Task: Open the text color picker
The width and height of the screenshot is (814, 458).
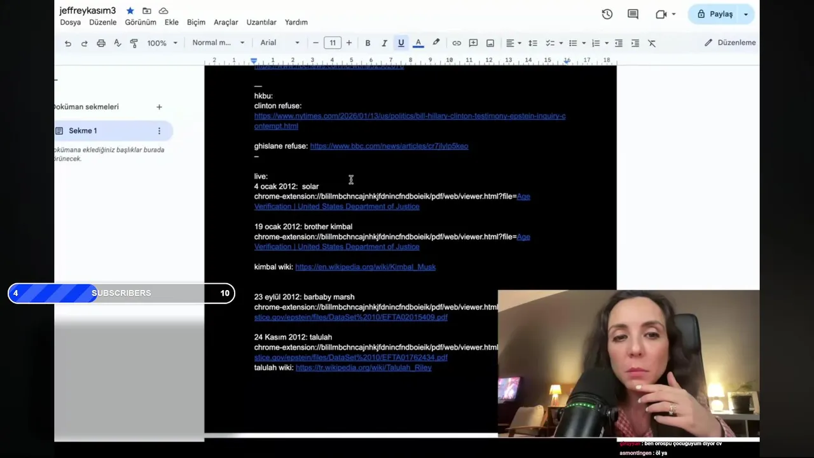Action: point(418,43)
